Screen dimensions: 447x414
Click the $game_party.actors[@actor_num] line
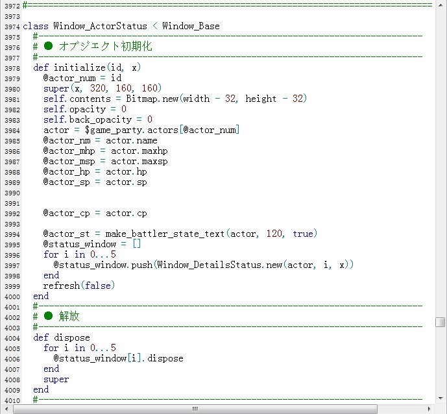click(141, 130)
